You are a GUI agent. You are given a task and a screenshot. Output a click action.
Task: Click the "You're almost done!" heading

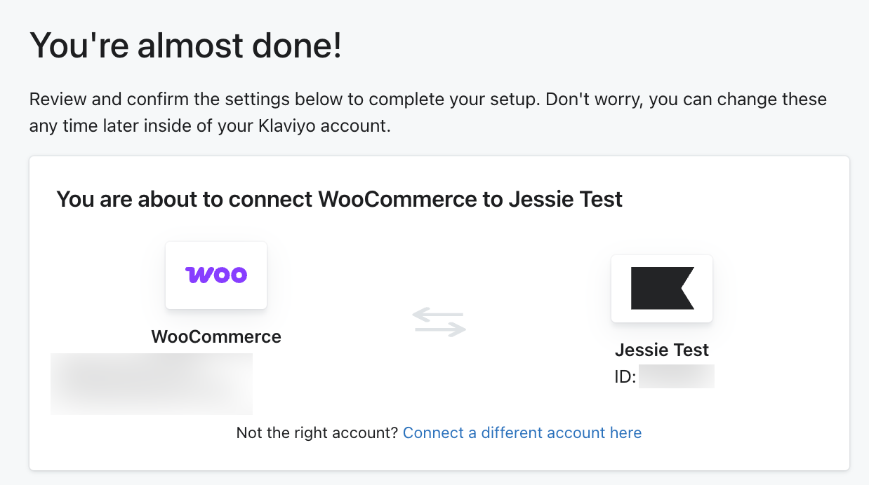coord(185,46)
